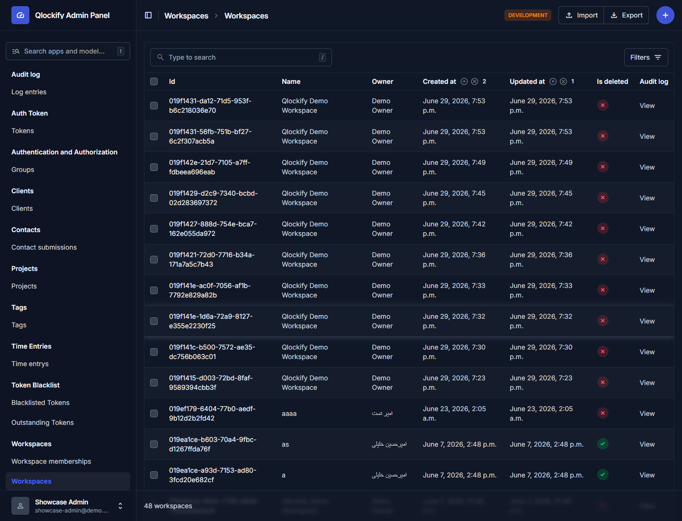Click the breadcrumb chevron between the Workspaces labels
Viewport: 682px width, 521px height.
[x=216, y=16]
